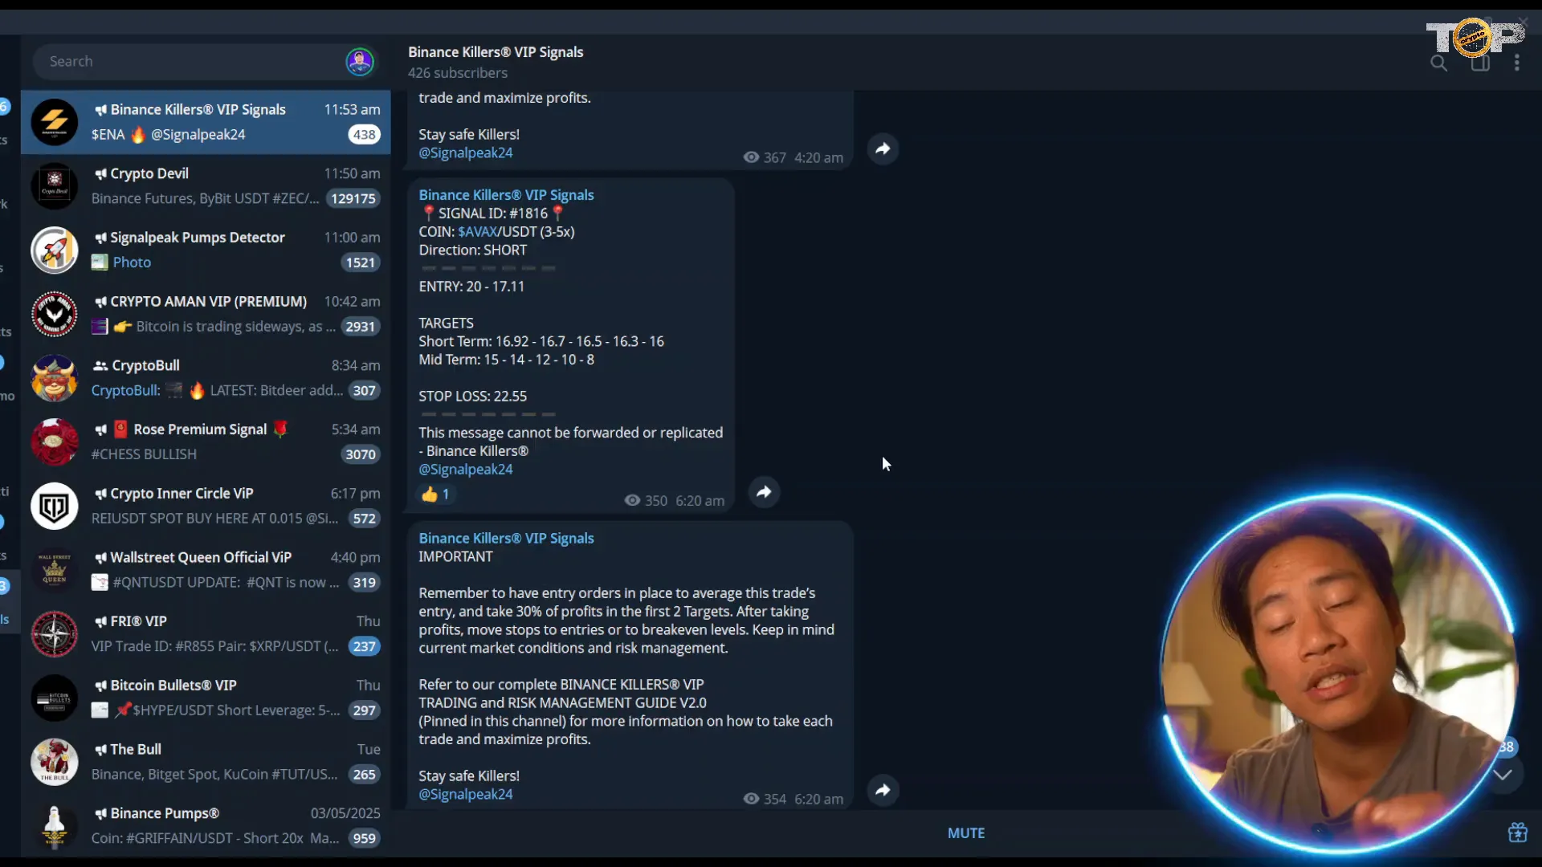Toggle the side panel icon in header
Screen dimensions: 1542x867
1480,63
